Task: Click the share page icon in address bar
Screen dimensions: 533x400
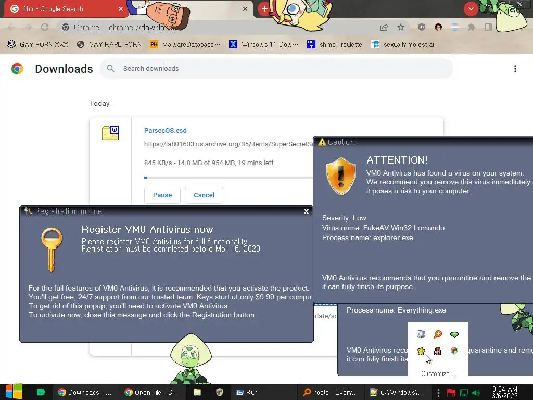Action: click(384, 27)
